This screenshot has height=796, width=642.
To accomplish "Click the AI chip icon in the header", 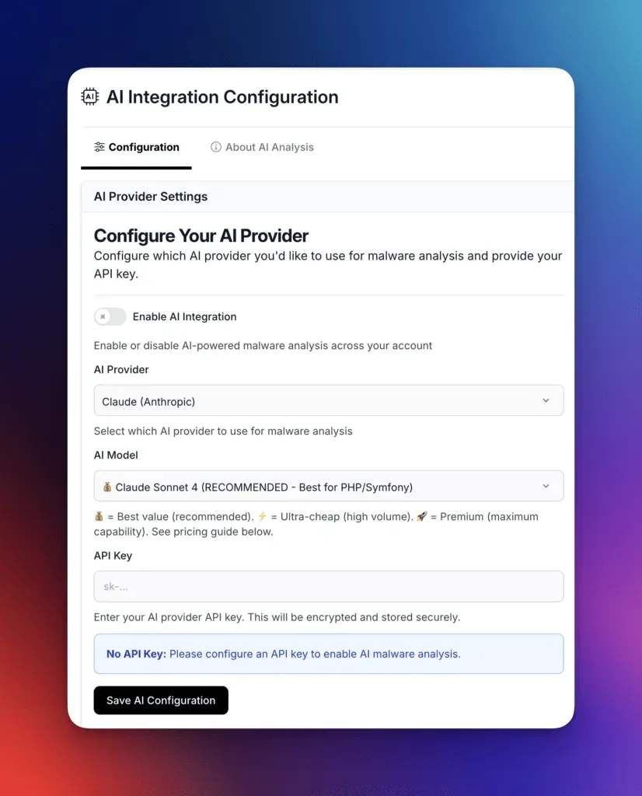I will click(x=90, y=97).
